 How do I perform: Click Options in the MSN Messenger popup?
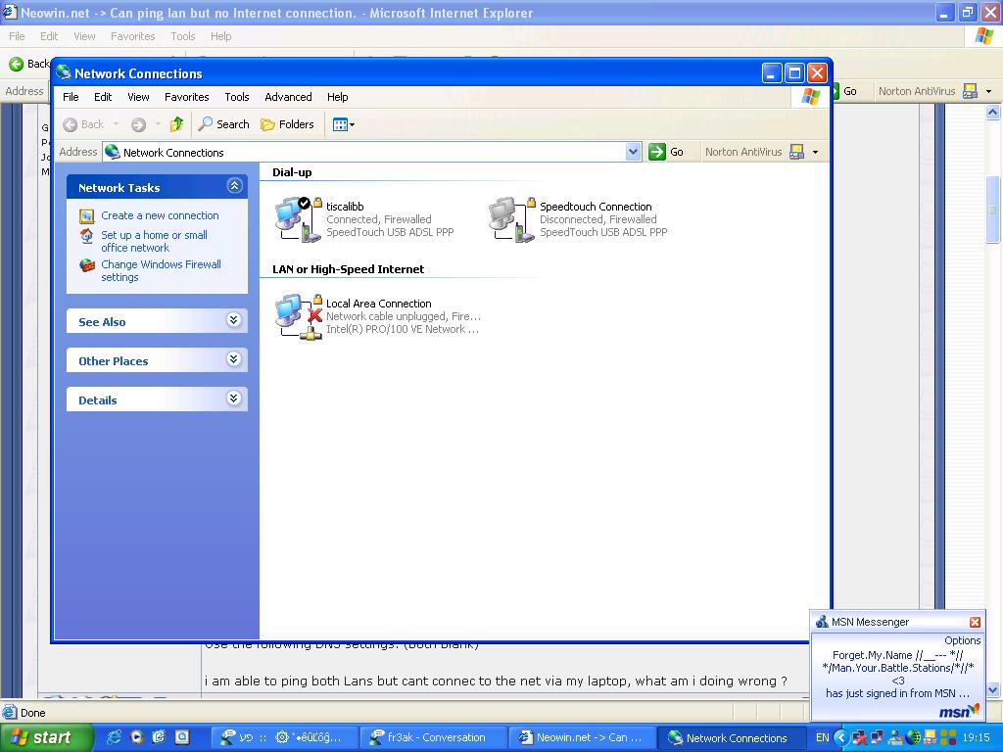point(963,639)
